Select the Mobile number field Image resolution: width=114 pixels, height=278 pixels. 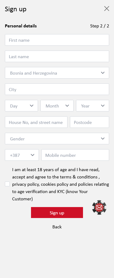[75, 155]
